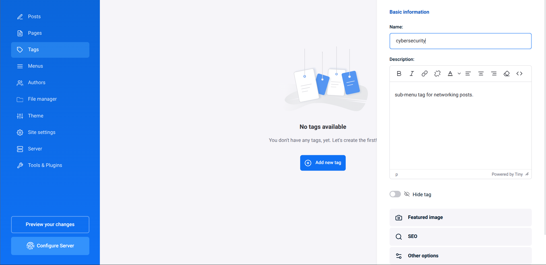Screen dimensions: 546x265
Task: Open the File manager
Action: (x=42, y=99)
